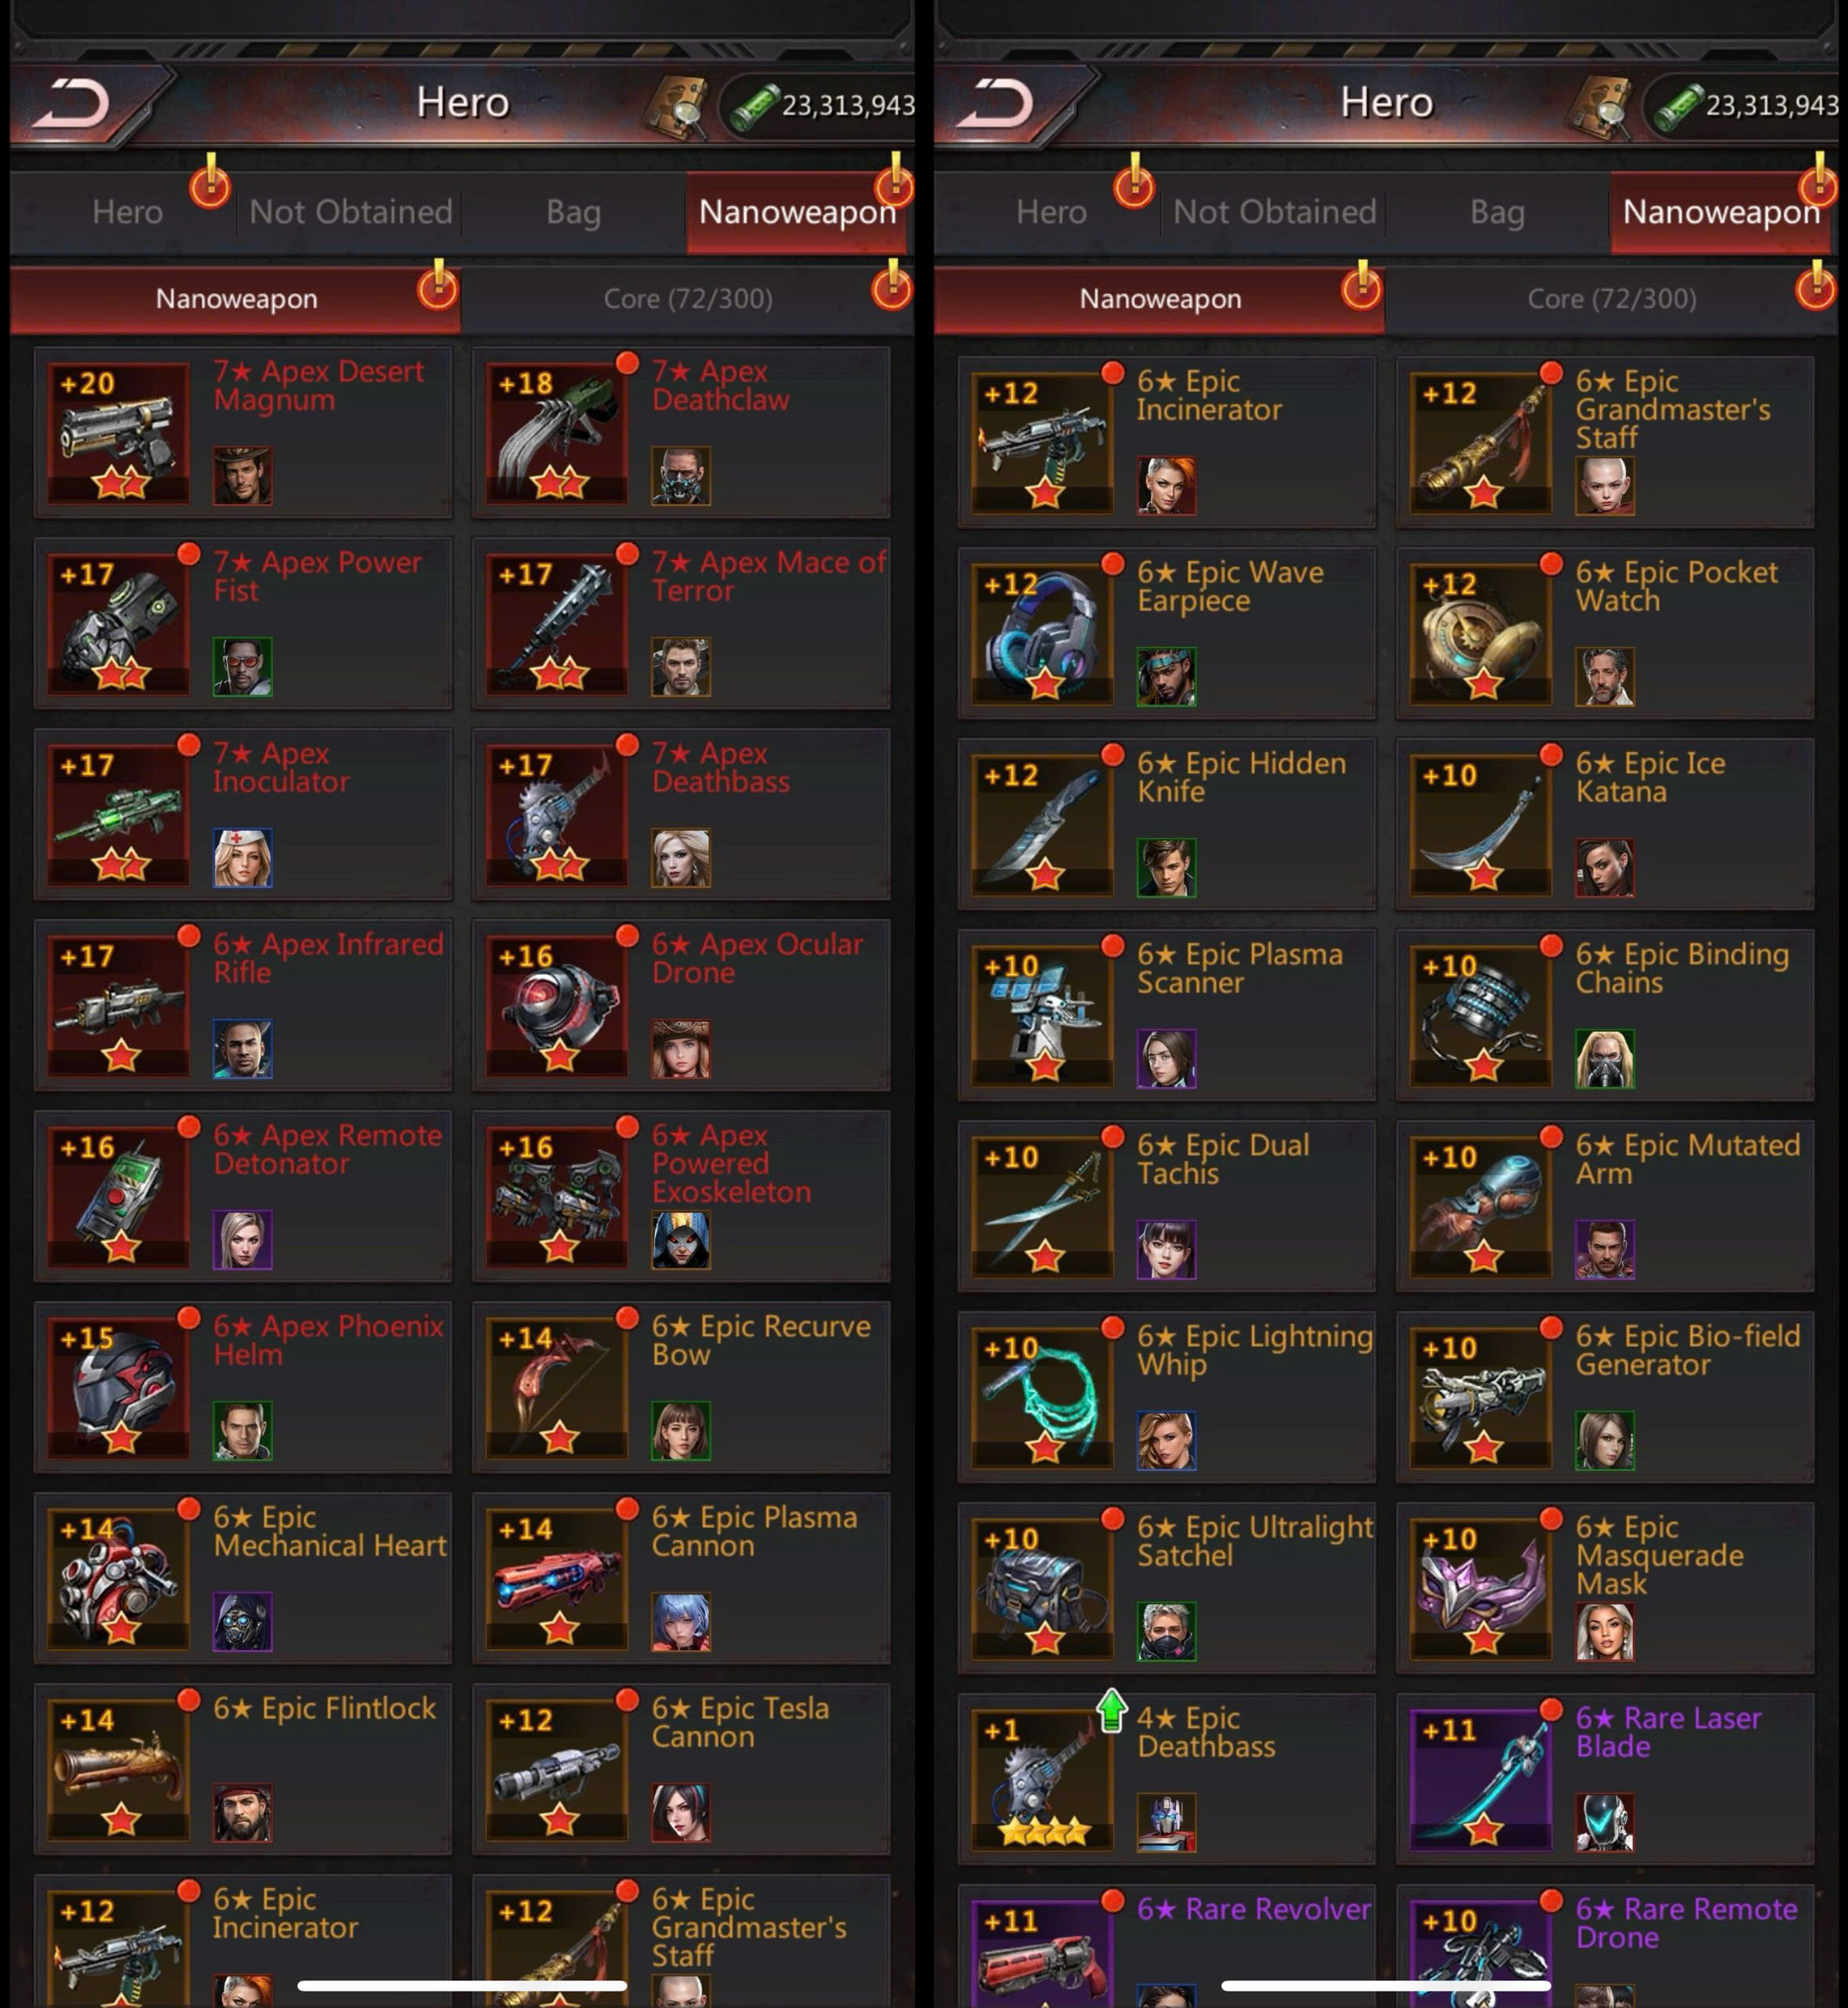The height and width of the screenshot is (2008, 1848).
Task: Switch to the Bag tab in left panel
Action: 573,212
